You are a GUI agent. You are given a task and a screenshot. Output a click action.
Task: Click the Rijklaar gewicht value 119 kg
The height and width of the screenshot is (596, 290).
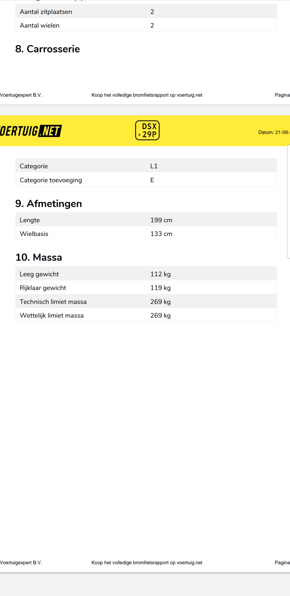[x=161, y=288]
